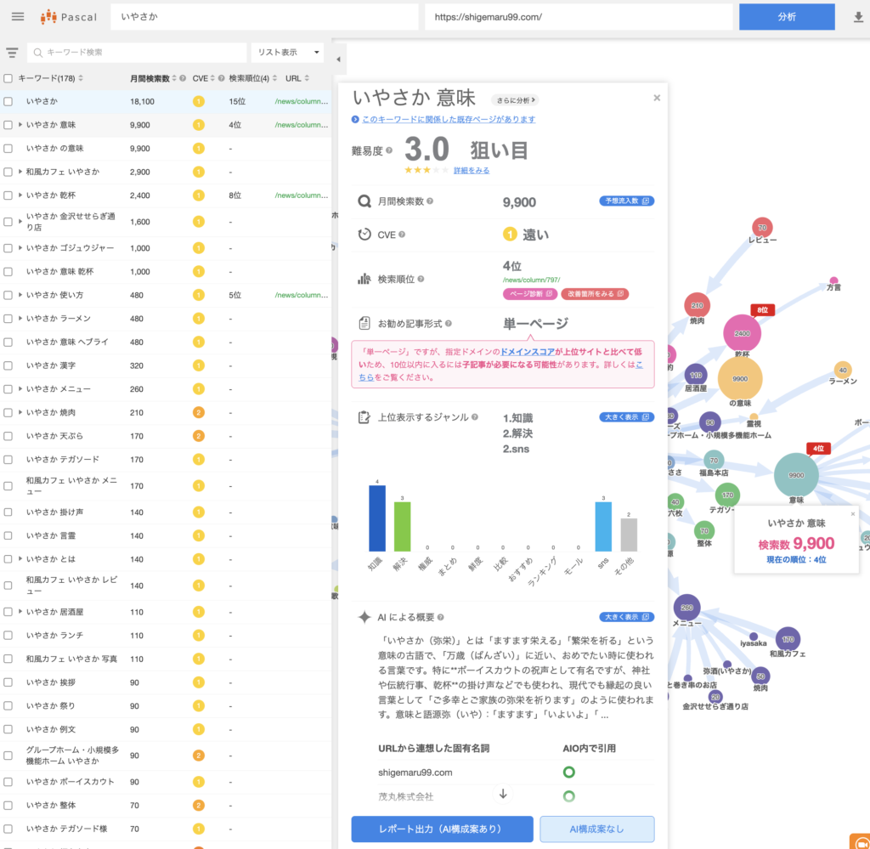Check the いやさか 乾杯 keyword checkbox

click(8, 195)
